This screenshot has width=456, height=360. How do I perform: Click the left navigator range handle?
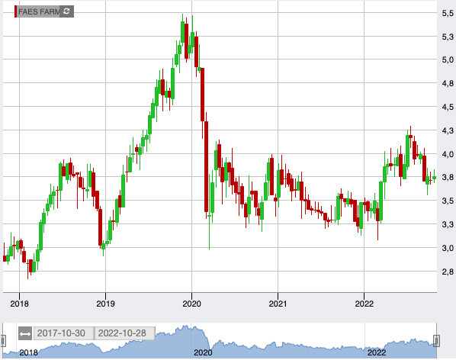point(3,340)
